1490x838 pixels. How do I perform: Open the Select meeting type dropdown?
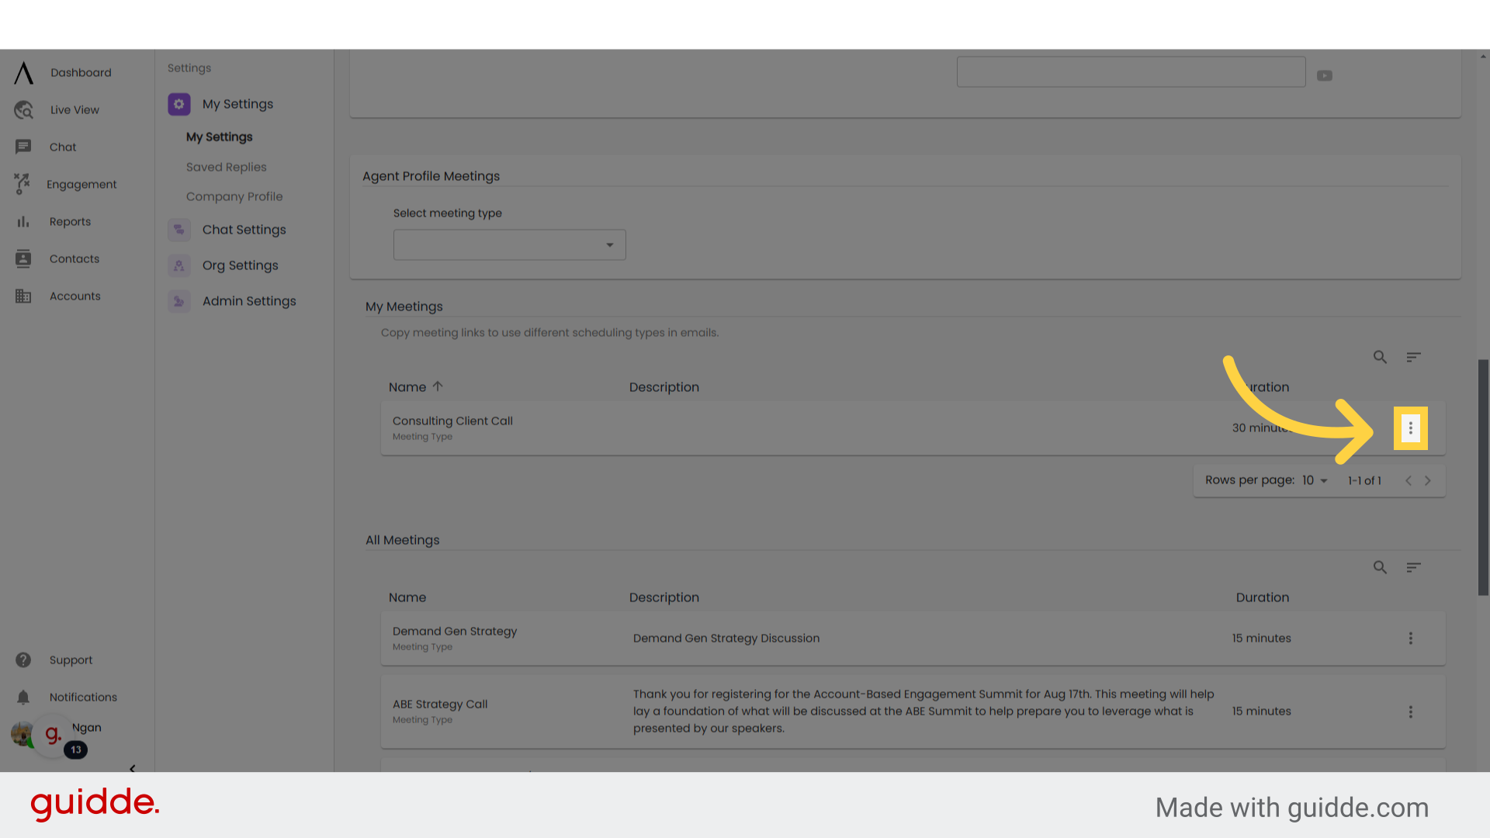tap(509, 244)
